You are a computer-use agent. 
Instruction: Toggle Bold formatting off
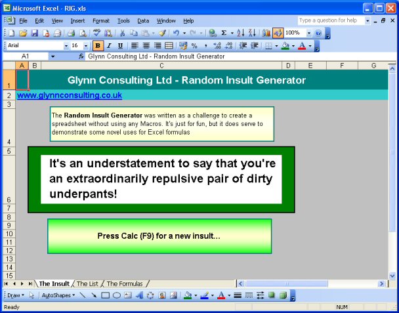98,46
